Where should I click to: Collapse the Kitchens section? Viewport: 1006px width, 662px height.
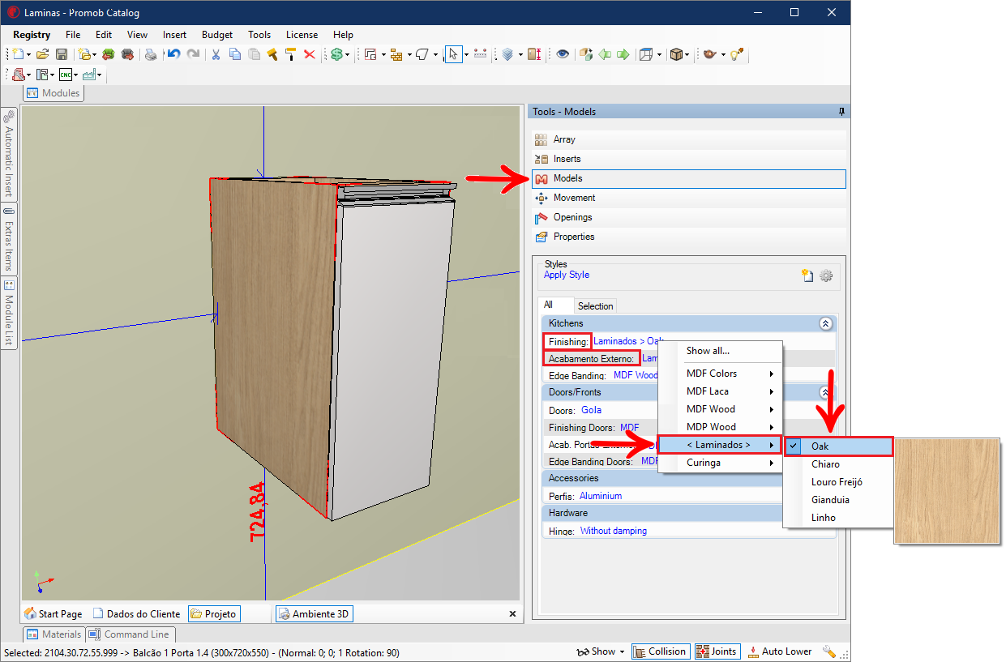[825, 323]
